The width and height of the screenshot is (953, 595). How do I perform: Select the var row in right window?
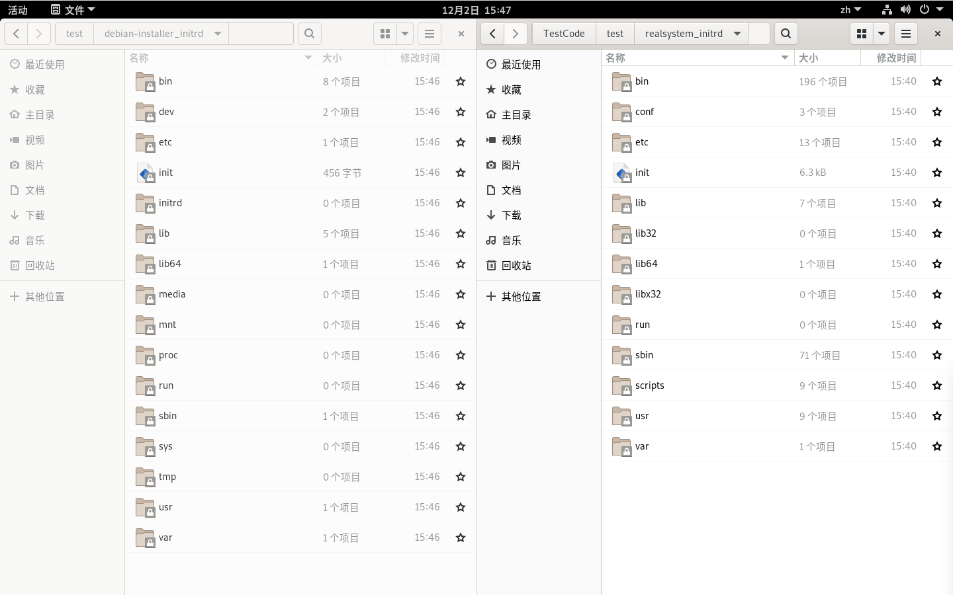click(777, 446)
